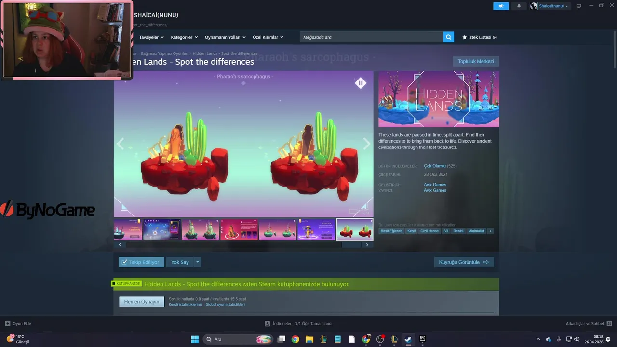Image resolution: width=617 pixels, height=347 pixels.
Task: Select the orange statue thumbnail
Action: tap(239, 229)
